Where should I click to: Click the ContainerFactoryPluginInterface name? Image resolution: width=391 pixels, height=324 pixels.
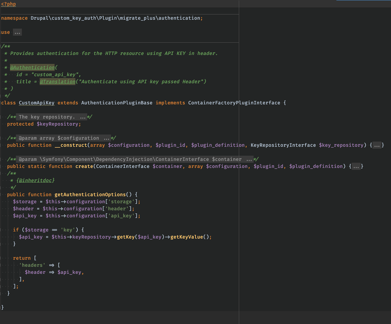[234, 103]
